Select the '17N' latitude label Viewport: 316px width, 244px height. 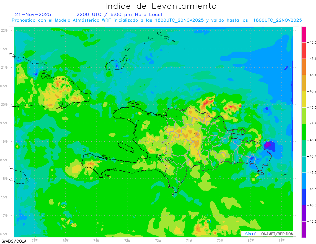pyautogui.click(x=4, y=216)
